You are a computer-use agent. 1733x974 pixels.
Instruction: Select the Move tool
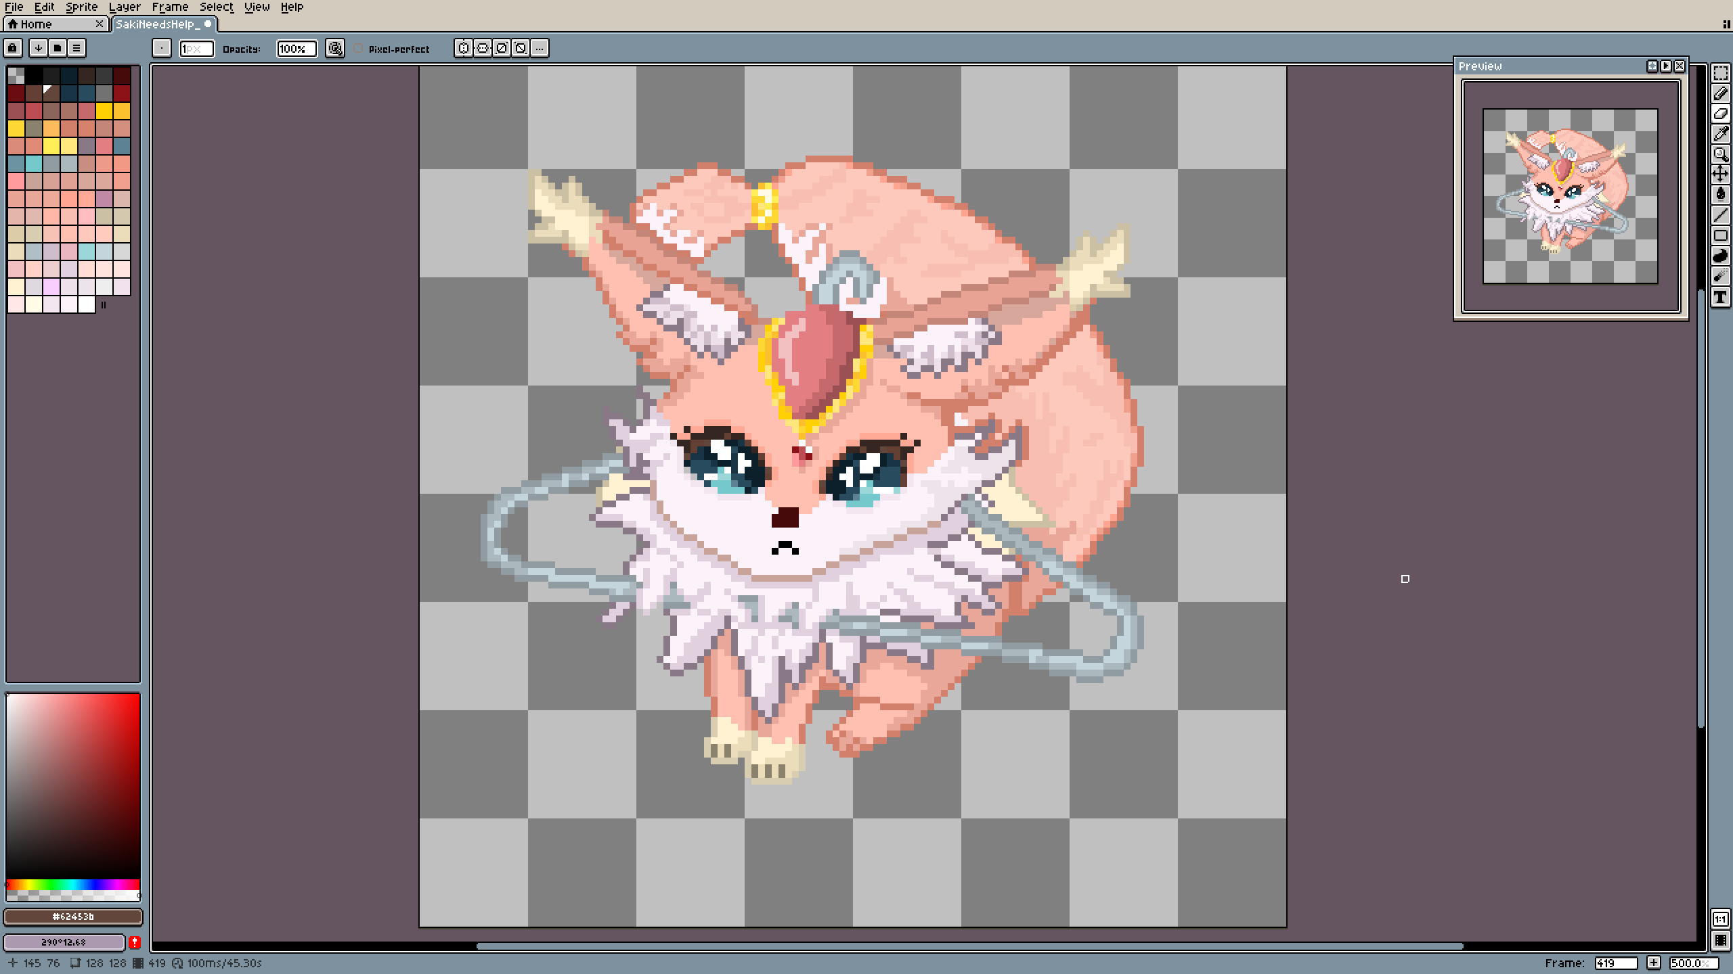1720,175
